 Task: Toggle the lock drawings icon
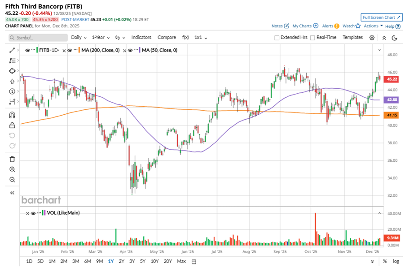click(12, 125)
